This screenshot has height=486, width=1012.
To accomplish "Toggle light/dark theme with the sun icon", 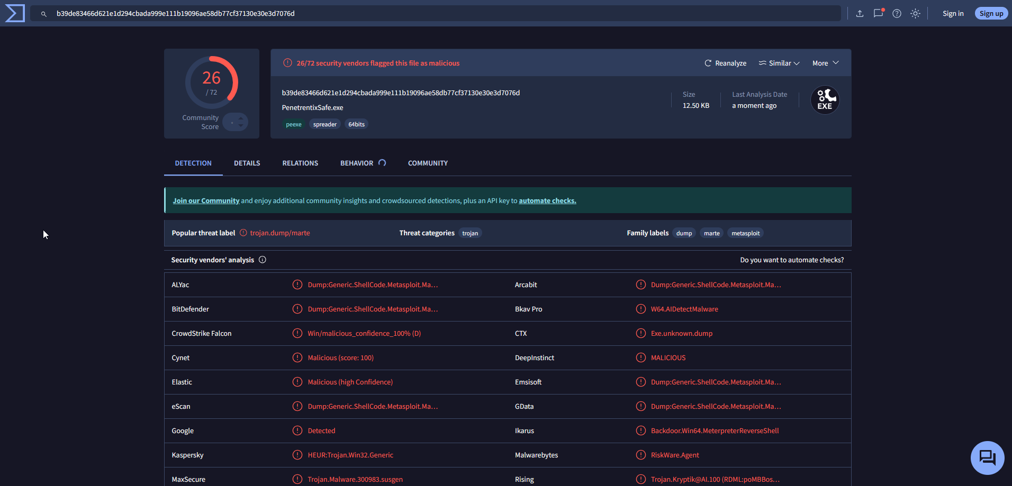I will [915, 14].
